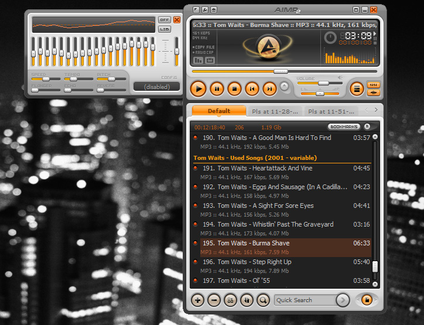Mute sound via the speaker icon
The image size is (424, 325).
[340, 77]
